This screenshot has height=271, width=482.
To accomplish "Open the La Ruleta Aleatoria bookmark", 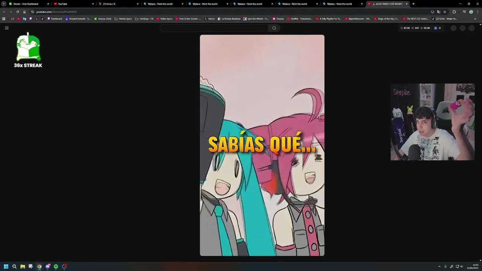I will click(x=229, y=18).
